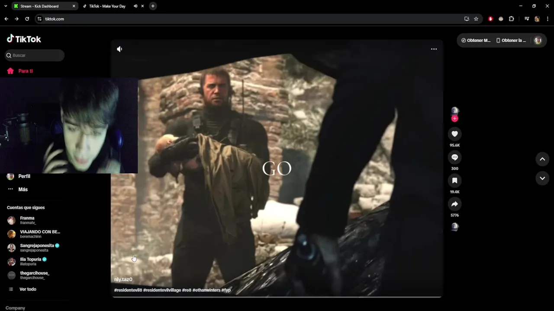Bookmark this page with the star icon
The width and height of the screenshot is (554, 311).
(476, 19)
